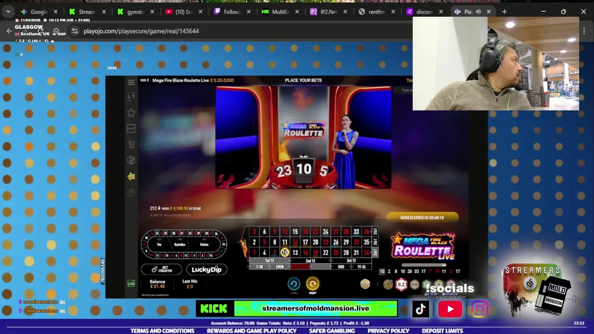Open browser three-dot menu
594x334 pixels.
click(x=584, y=31)
